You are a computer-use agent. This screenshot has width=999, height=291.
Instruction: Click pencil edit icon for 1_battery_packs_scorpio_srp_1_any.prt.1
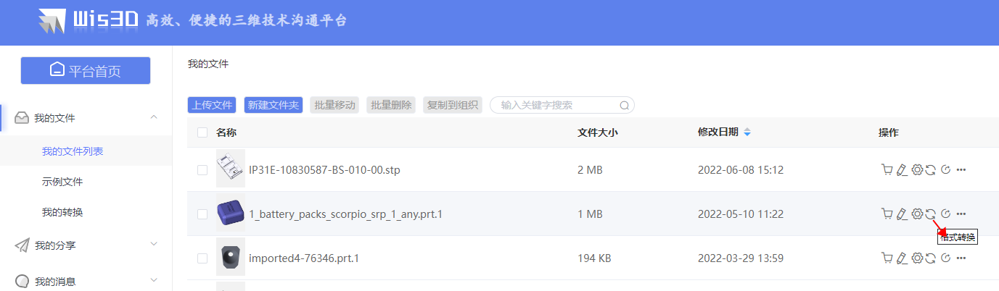click(x=902, y=214)
